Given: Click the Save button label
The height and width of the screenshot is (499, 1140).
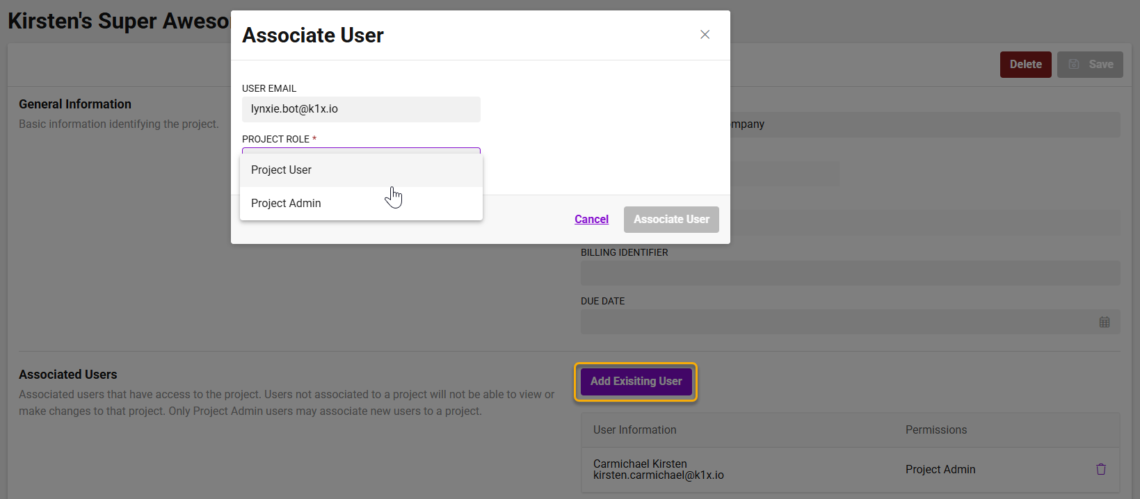Looking at the screenshot, I should [1100, 65].
